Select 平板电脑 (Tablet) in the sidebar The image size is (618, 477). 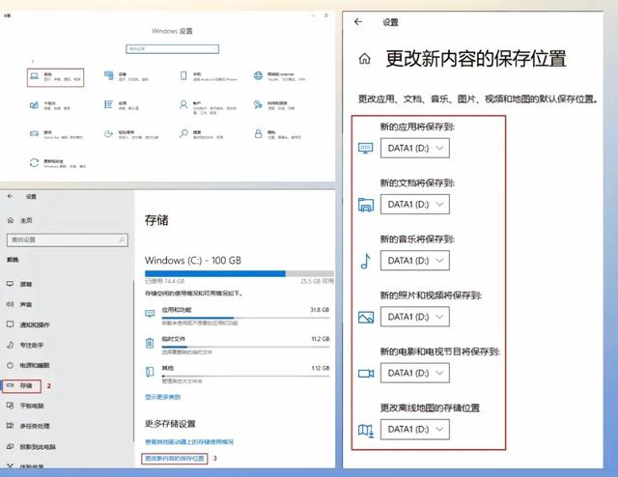tap(25, 406)
